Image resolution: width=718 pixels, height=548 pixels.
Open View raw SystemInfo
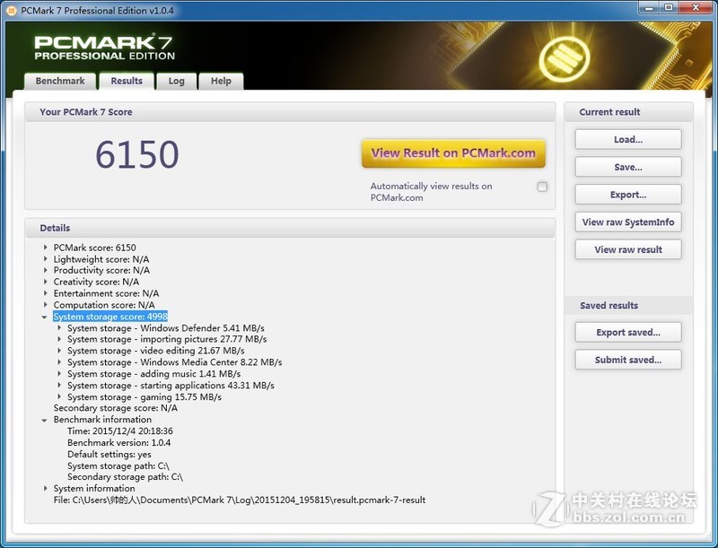tap(628, 222)
